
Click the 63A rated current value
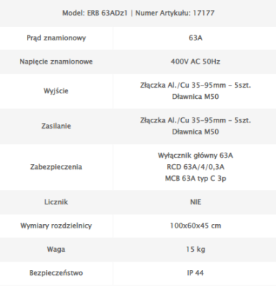pyautogui.click(x=195, y=38)
